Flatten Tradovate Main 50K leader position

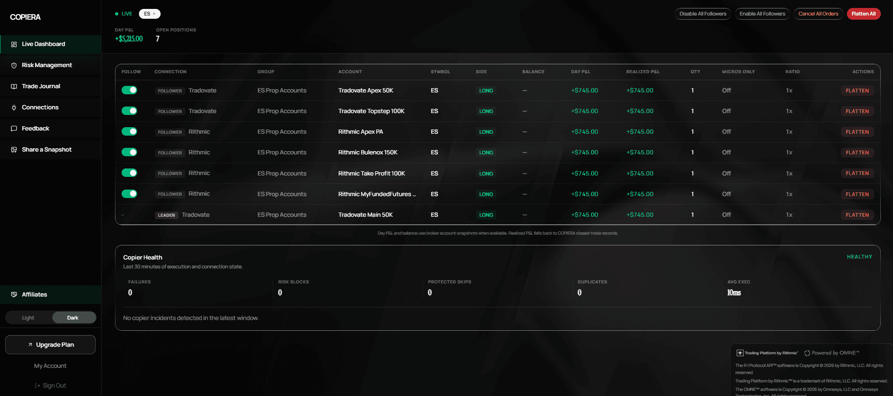857,215
